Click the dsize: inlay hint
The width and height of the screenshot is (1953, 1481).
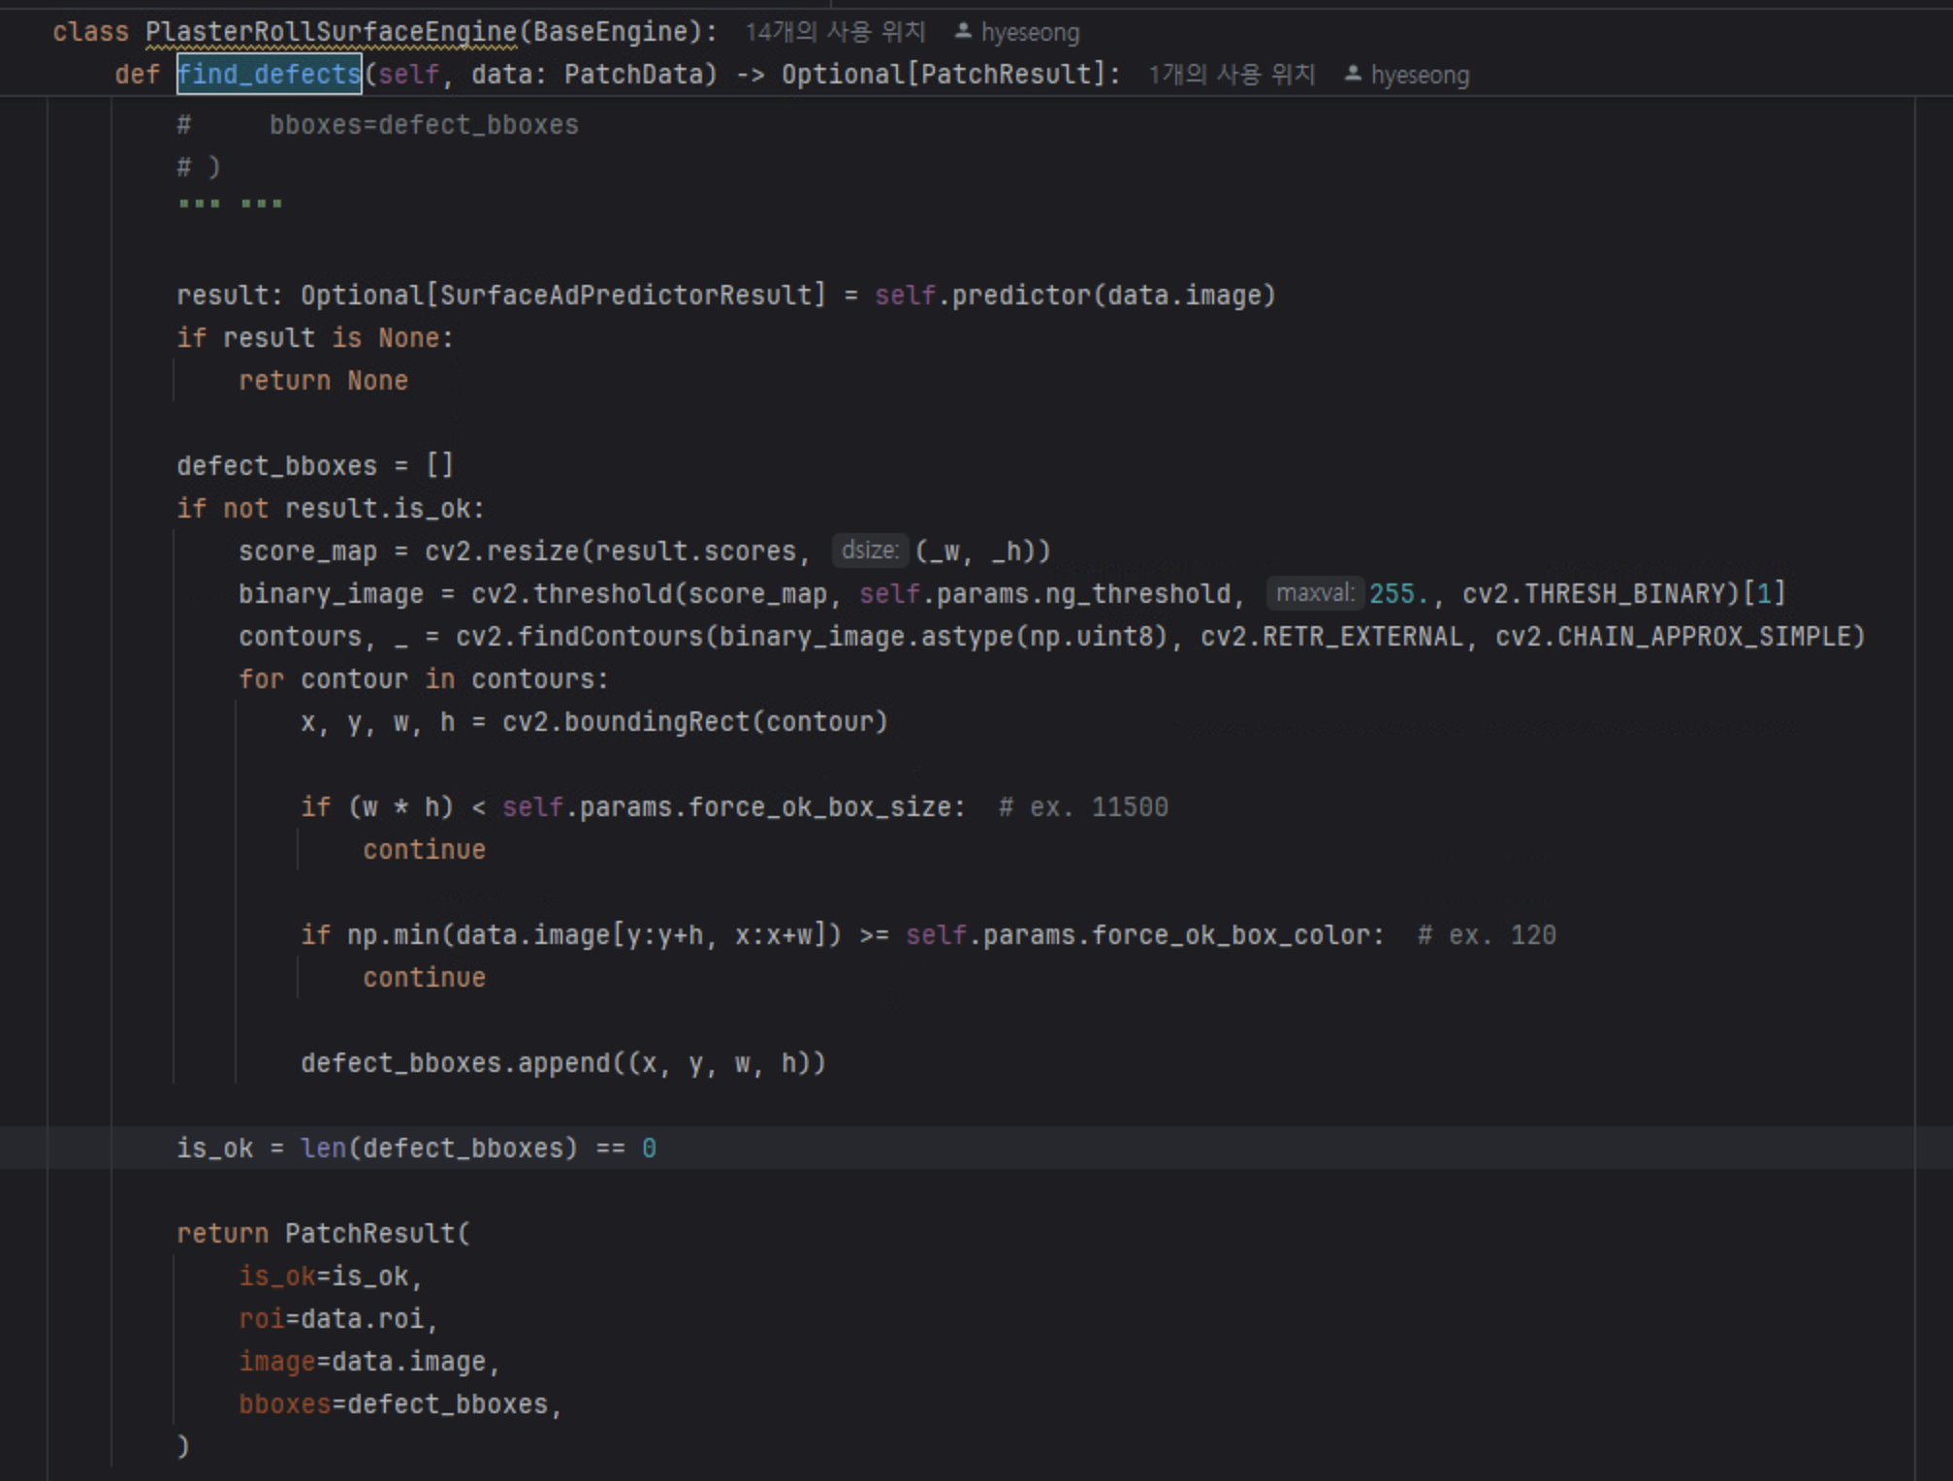[x=870, y=551]
